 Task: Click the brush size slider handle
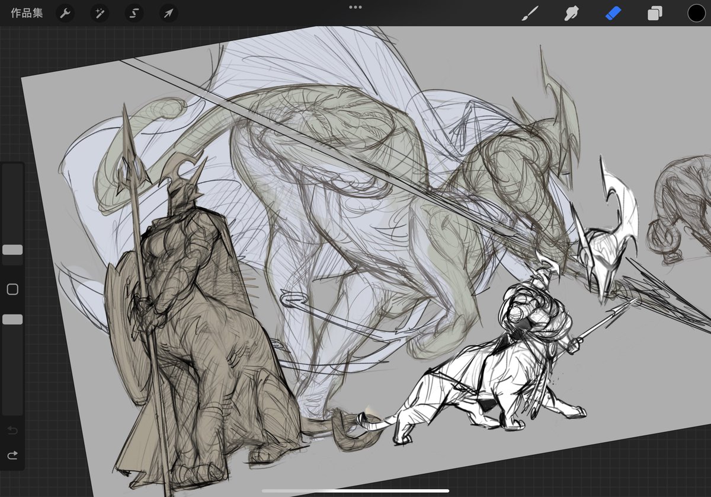coord(12,250)
